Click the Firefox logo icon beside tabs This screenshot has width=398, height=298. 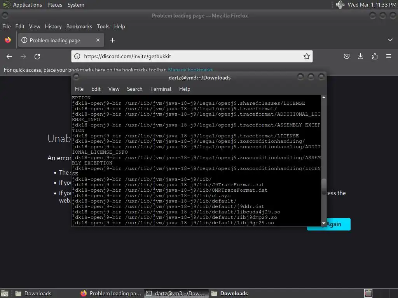click(8, 40)
